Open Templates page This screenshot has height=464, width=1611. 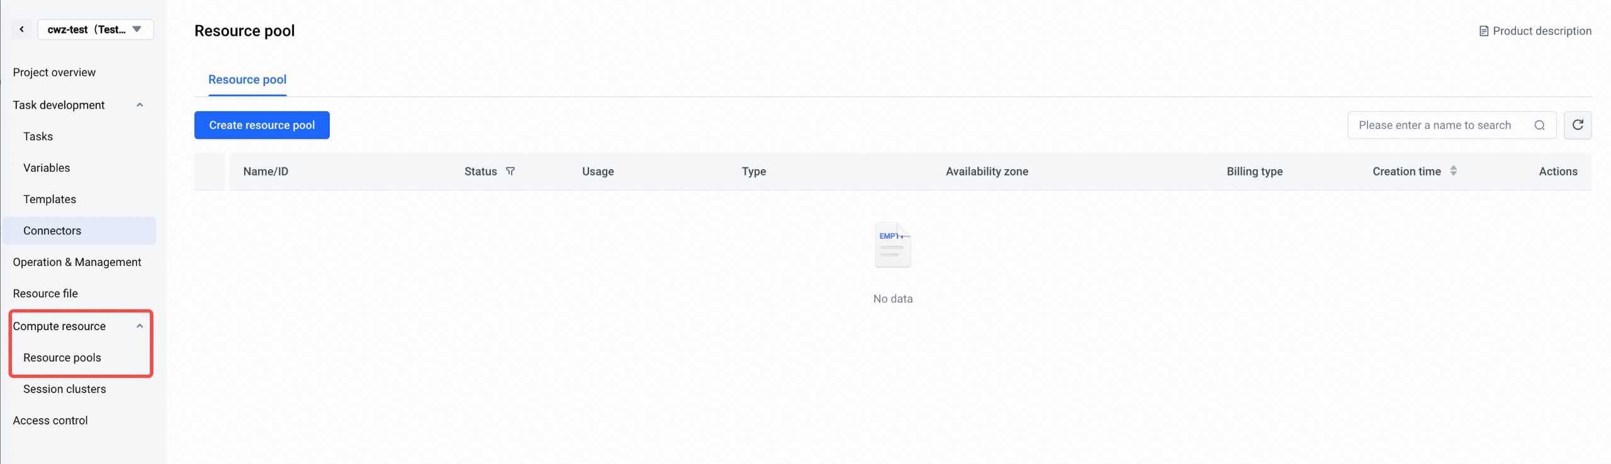pyautogui.click(x=50, y=199)
